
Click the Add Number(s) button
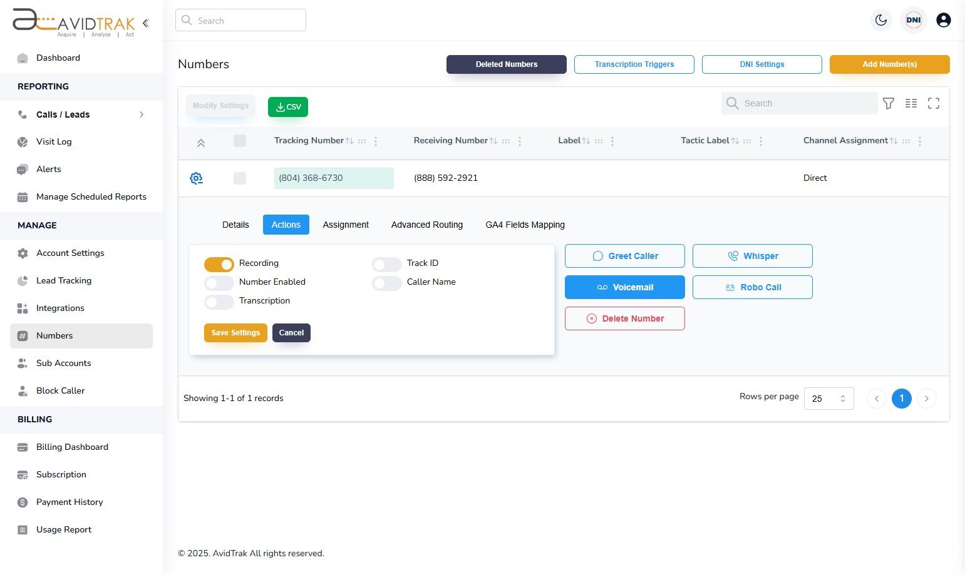(889, 64)
